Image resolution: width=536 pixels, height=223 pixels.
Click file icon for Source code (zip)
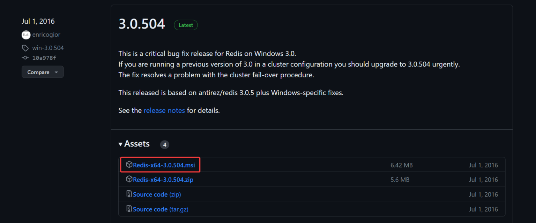point(129,194)
